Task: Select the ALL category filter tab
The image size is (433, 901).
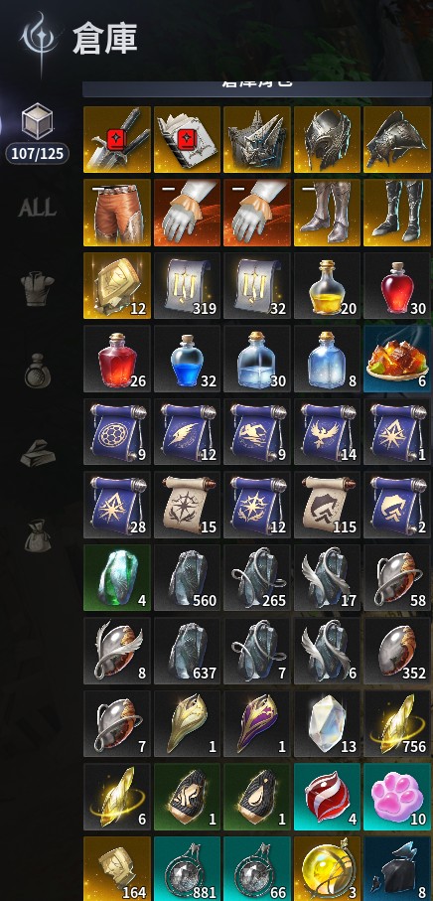Action: coord(38,208)
